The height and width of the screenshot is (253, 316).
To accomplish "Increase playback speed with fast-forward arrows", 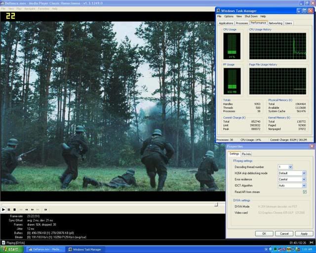I will pos(32,210).
